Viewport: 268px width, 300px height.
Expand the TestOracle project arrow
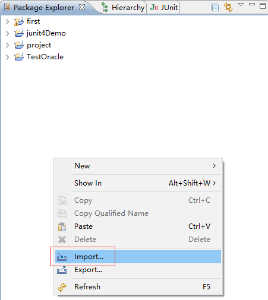[8, 57]
